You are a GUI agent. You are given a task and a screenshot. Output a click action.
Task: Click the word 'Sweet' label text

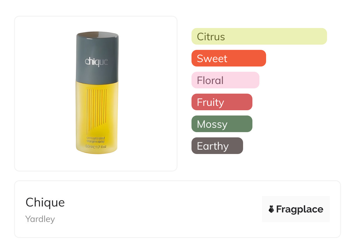pos(212,59)
